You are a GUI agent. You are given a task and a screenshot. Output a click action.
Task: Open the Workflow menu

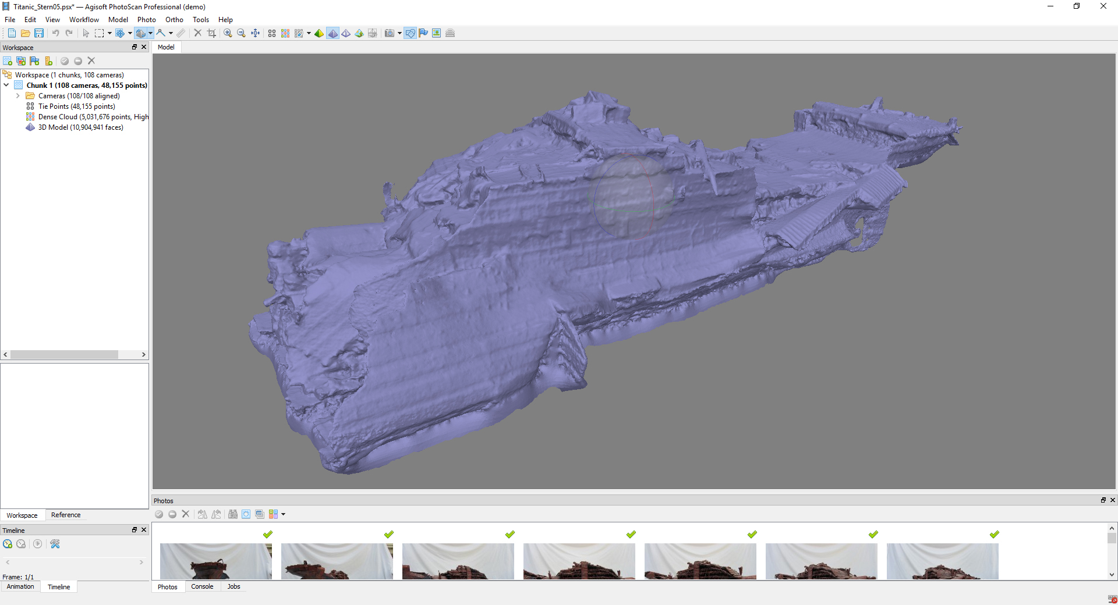click(84, 20)
